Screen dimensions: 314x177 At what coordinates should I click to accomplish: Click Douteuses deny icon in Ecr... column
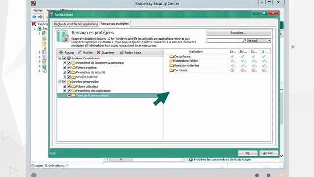(x=243, y=70)
